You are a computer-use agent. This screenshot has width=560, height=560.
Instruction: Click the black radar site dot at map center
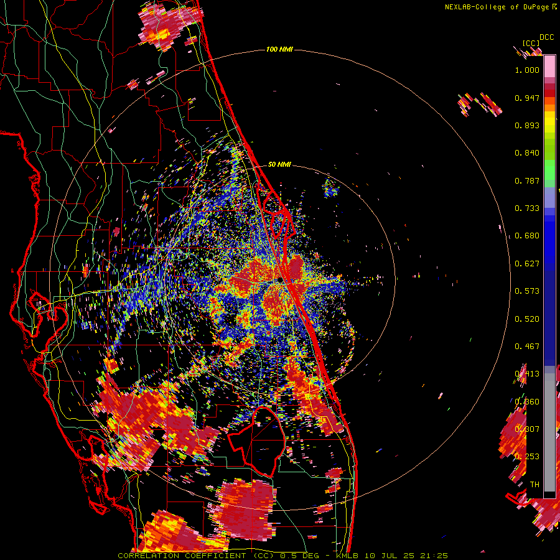click(x=280, y=279)
